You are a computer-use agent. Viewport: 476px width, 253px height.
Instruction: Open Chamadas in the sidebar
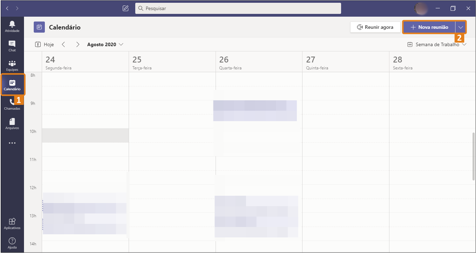[12, 104]
